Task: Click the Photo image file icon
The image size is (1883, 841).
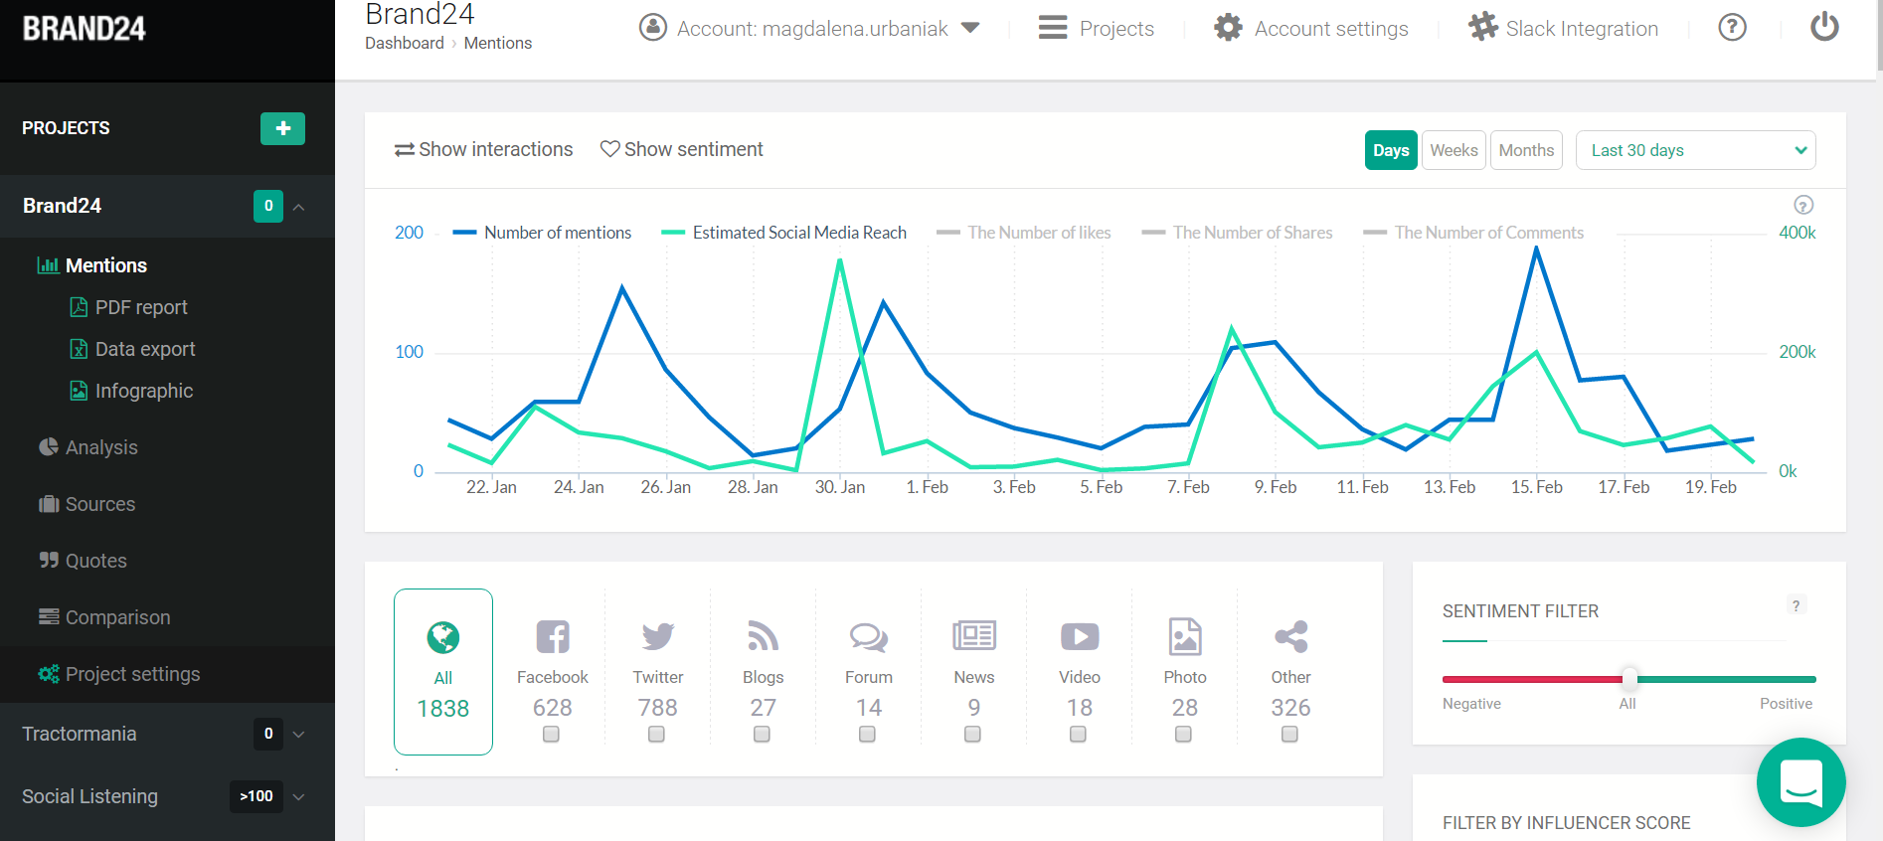Action: coord(1185,636)
